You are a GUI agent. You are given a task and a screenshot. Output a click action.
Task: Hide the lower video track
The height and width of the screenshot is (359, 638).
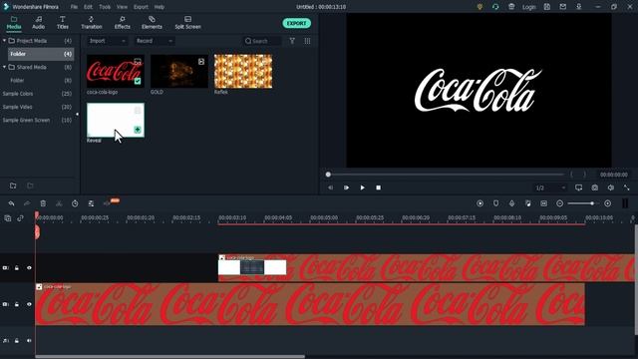point(29,304)
